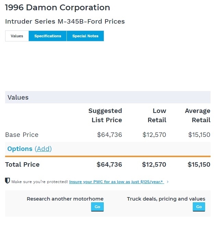The height and width of the screenshot is (230, 214).
Task: Select the Values tab
Action: point(17,36)
